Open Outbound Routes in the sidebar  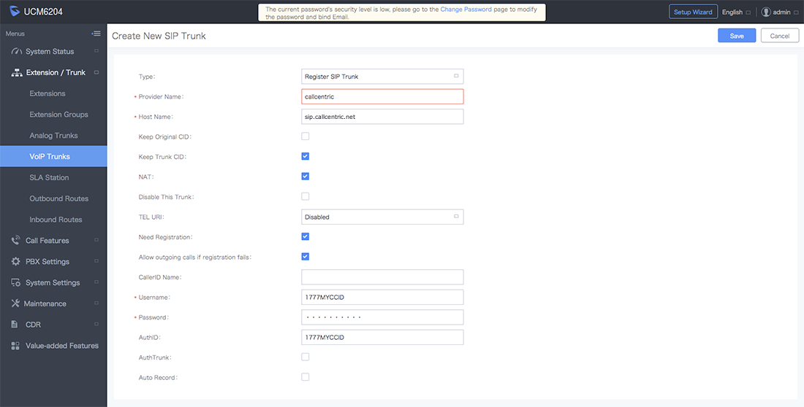coord(59,198)
